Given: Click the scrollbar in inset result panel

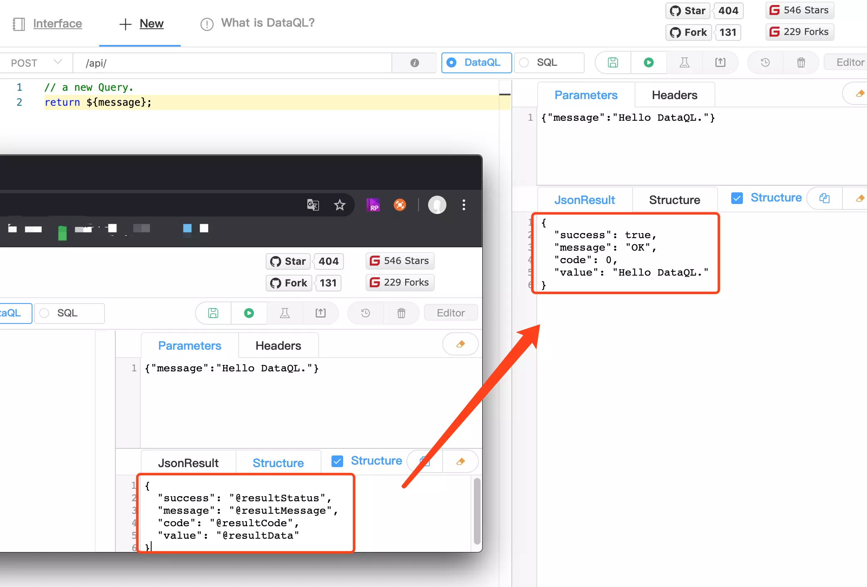Looking at the screenshot, I should pyautogui.click(x=477, y=510).
